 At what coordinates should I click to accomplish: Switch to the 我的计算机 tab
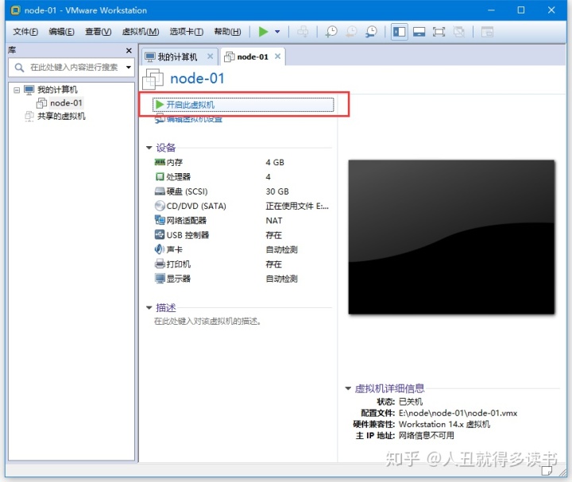[177, 57]
